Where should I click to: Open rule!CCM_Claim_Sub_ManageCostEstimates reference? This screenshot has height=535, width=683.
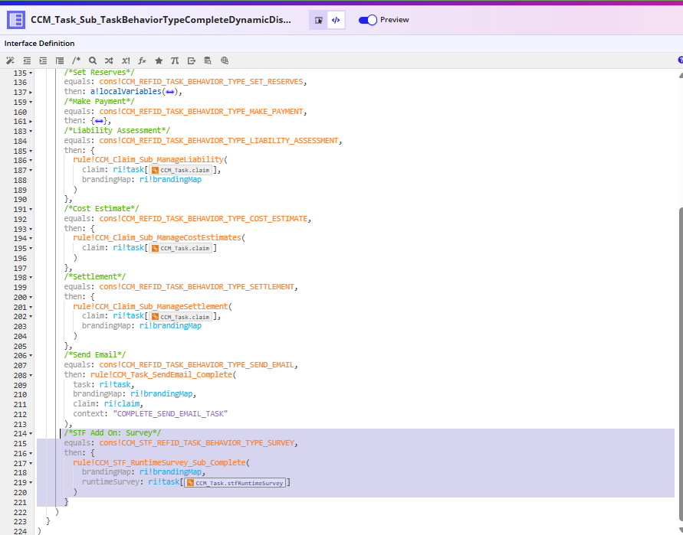(x=157, y=237)
